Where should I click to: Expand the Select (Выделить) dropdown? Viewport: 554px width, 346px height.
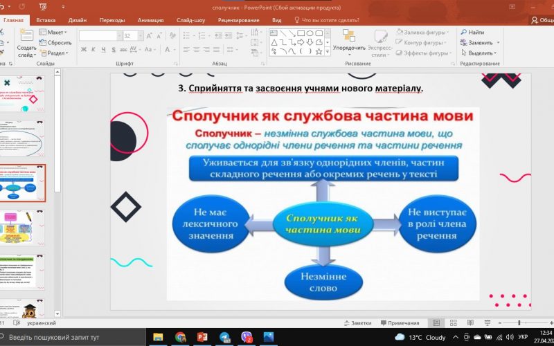480,53
